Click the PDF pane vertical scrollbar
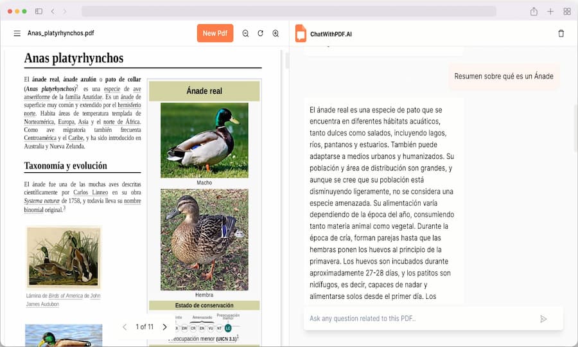Image resolution: width=578 pixels, height=347 pixels. (288, 59)
